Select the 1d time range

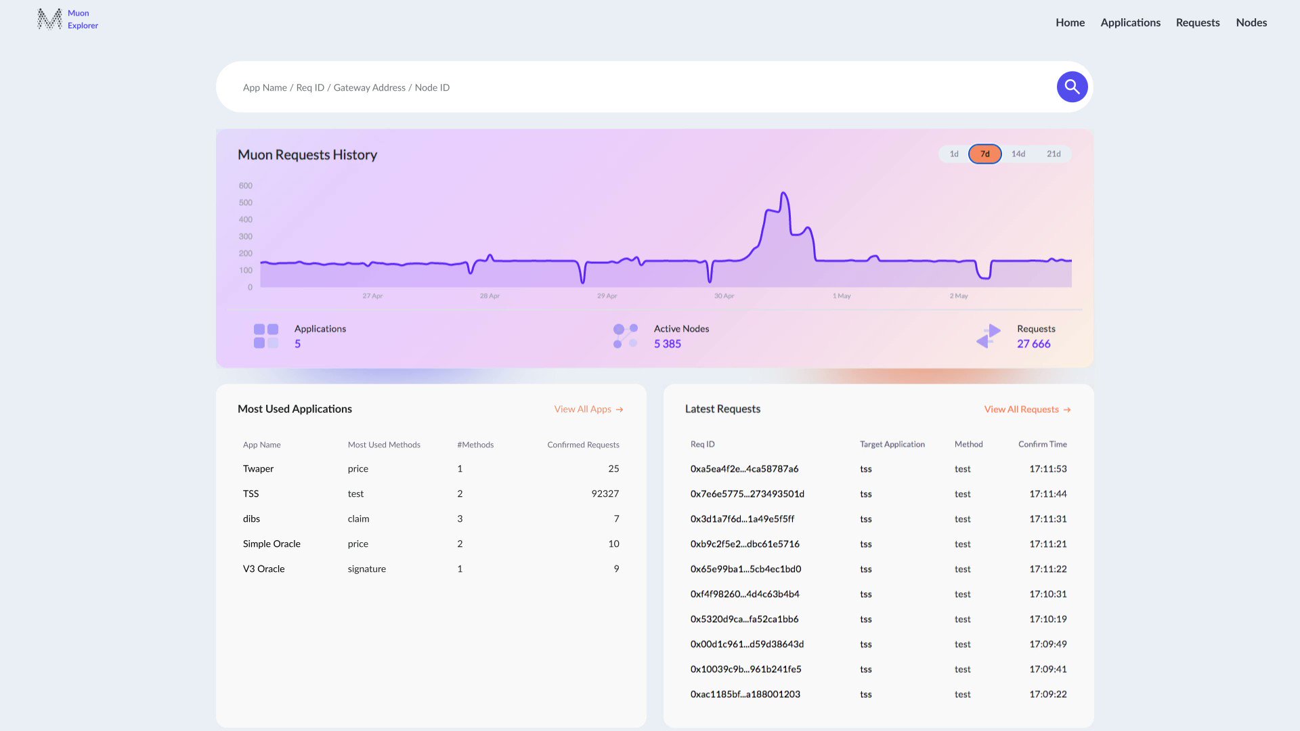click(x=953, y=154)
